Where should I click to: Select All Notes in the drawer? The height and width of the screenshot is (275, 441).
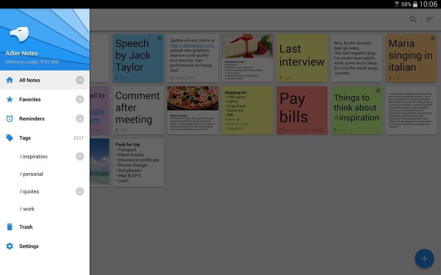pos(45,80)
